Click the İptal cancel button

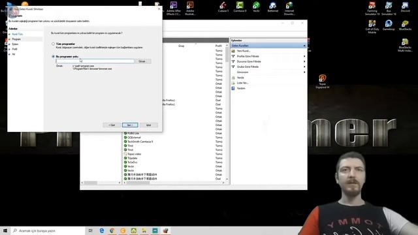pos(149,125)
